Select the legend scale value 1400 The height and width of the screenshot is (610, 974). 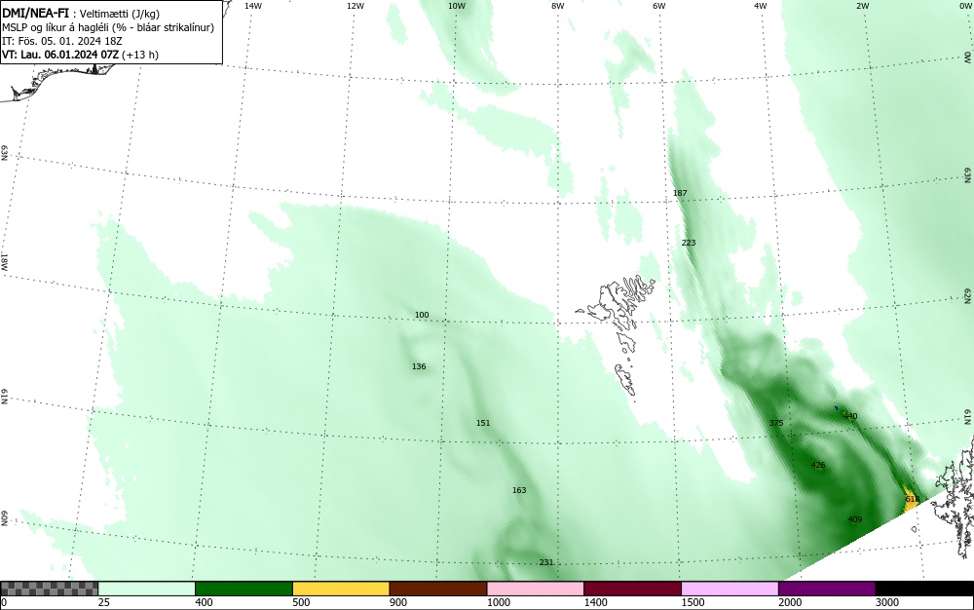tap(595, 602)
